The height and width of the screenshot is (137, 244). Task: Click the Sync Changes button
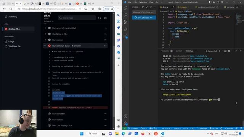[x=144, y=18]
